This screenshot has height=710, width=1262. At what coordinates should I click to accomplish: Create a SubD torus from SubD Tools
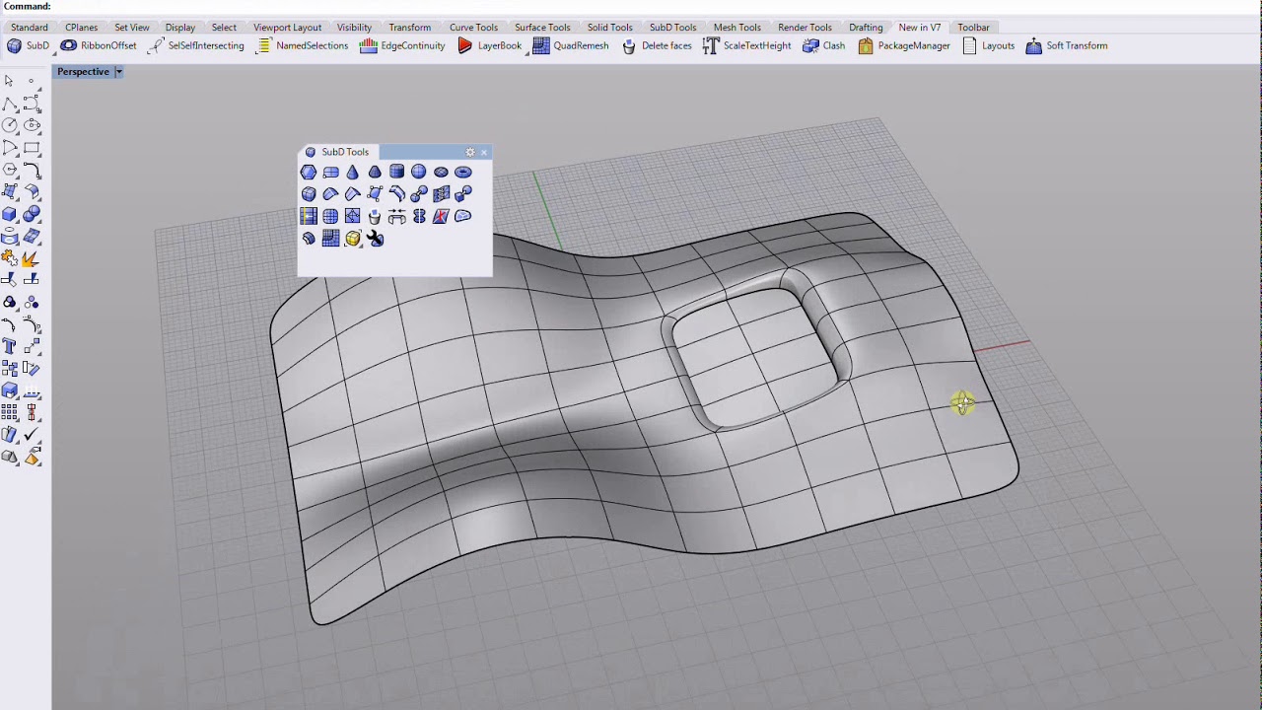click(x=463, y=172)
